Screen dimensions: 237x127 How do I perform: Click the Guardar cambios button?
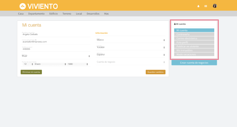point(156,72)
